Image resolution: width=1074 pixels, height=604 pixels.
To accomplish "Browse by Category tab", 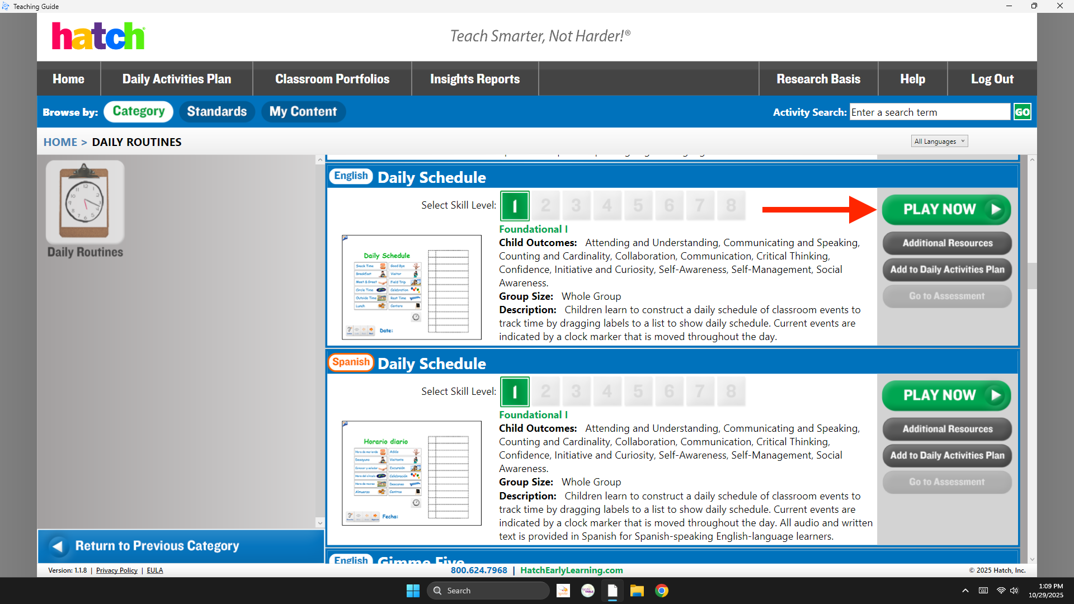I will point(138,111).
